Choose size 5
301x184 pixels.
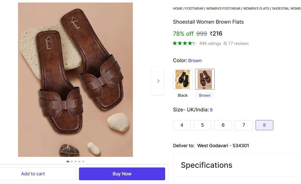[x=202, y=125]
